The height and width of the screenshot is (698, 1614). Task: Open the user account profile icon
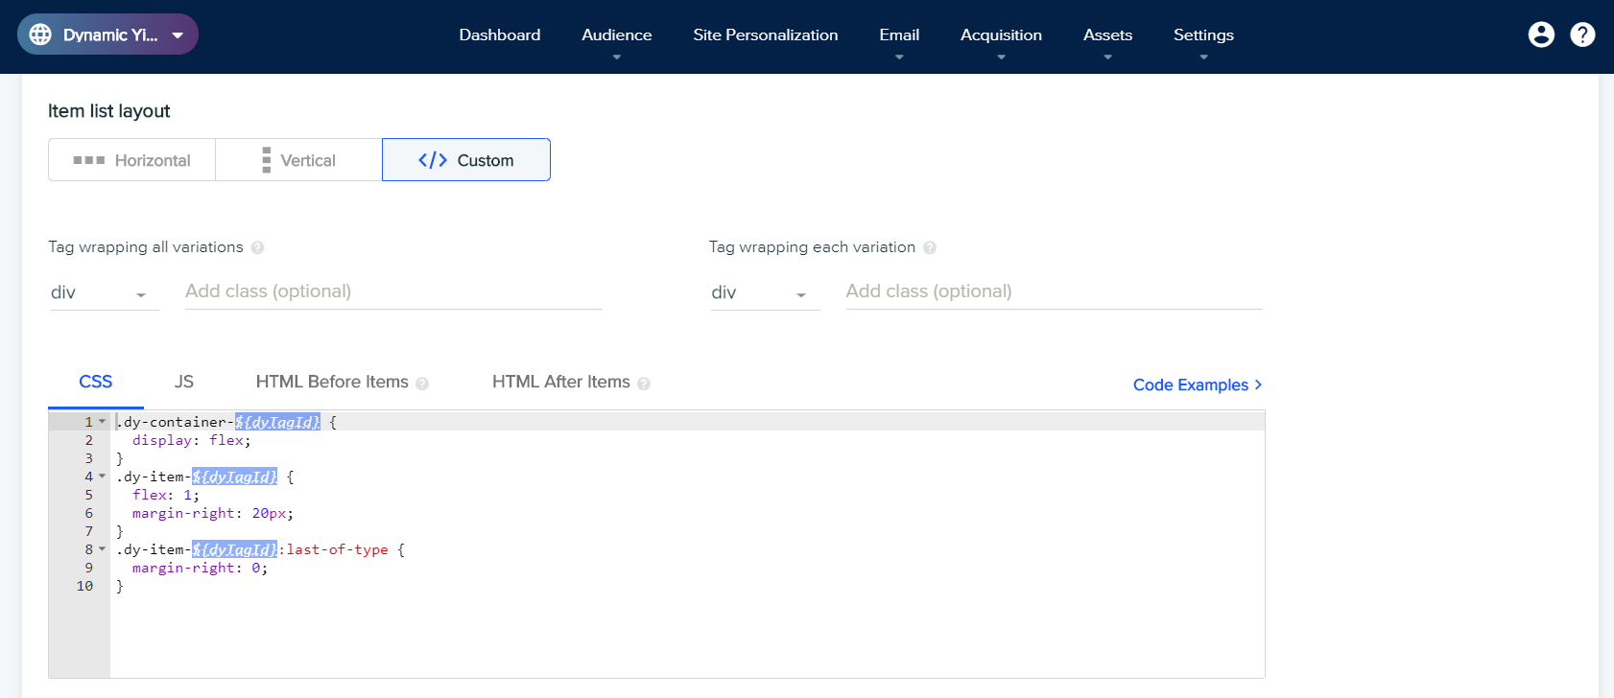coord(1541,35)
